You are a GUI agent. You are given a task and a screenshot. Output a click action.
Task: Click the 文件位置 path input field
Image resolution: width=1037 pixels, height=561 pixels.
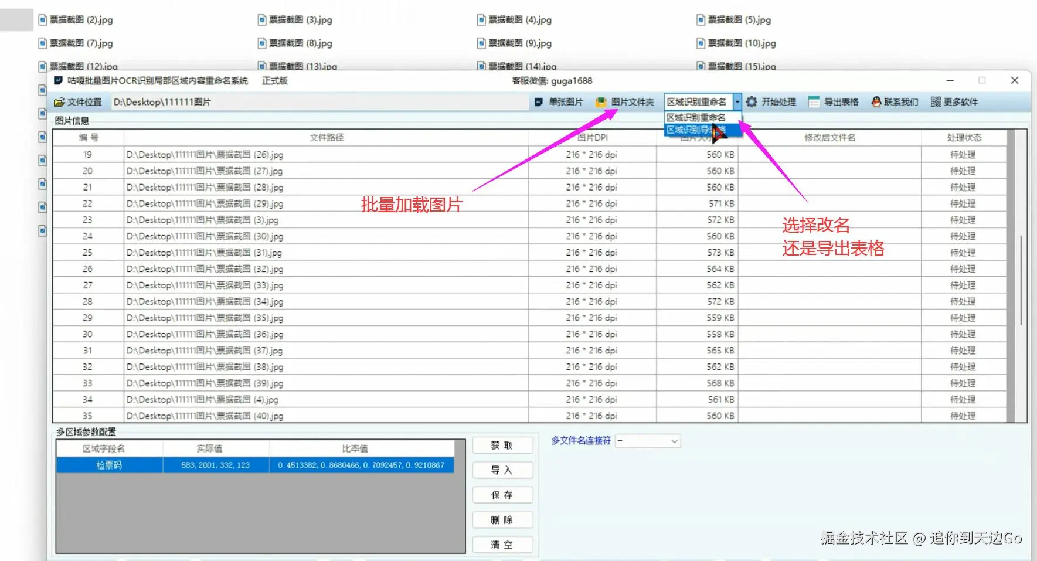pos(319,102)
